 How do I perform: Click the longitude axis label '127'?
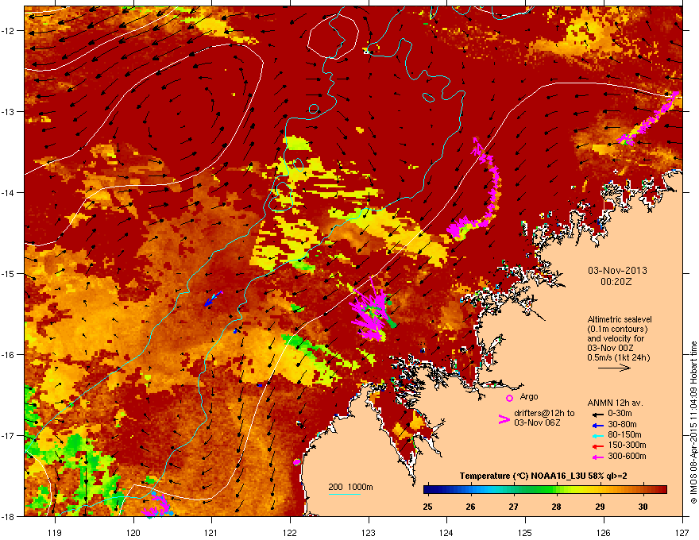click(x=682, y=532)
